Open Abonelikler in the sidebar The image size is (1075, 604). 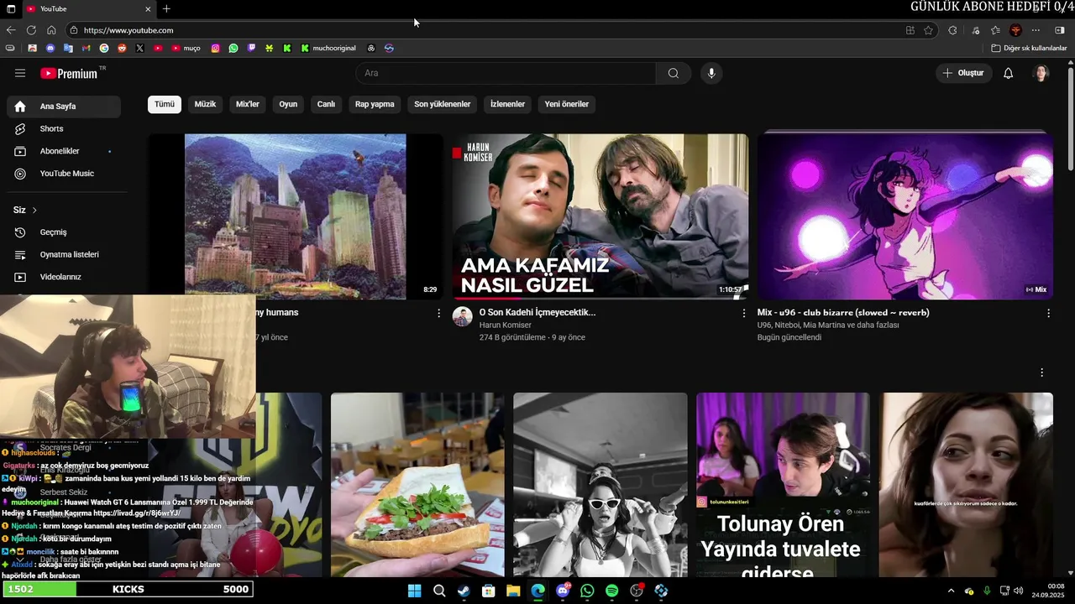(x=64, y=151)
